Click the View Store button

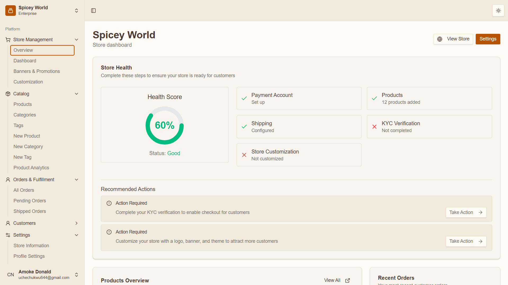(453, 39)
